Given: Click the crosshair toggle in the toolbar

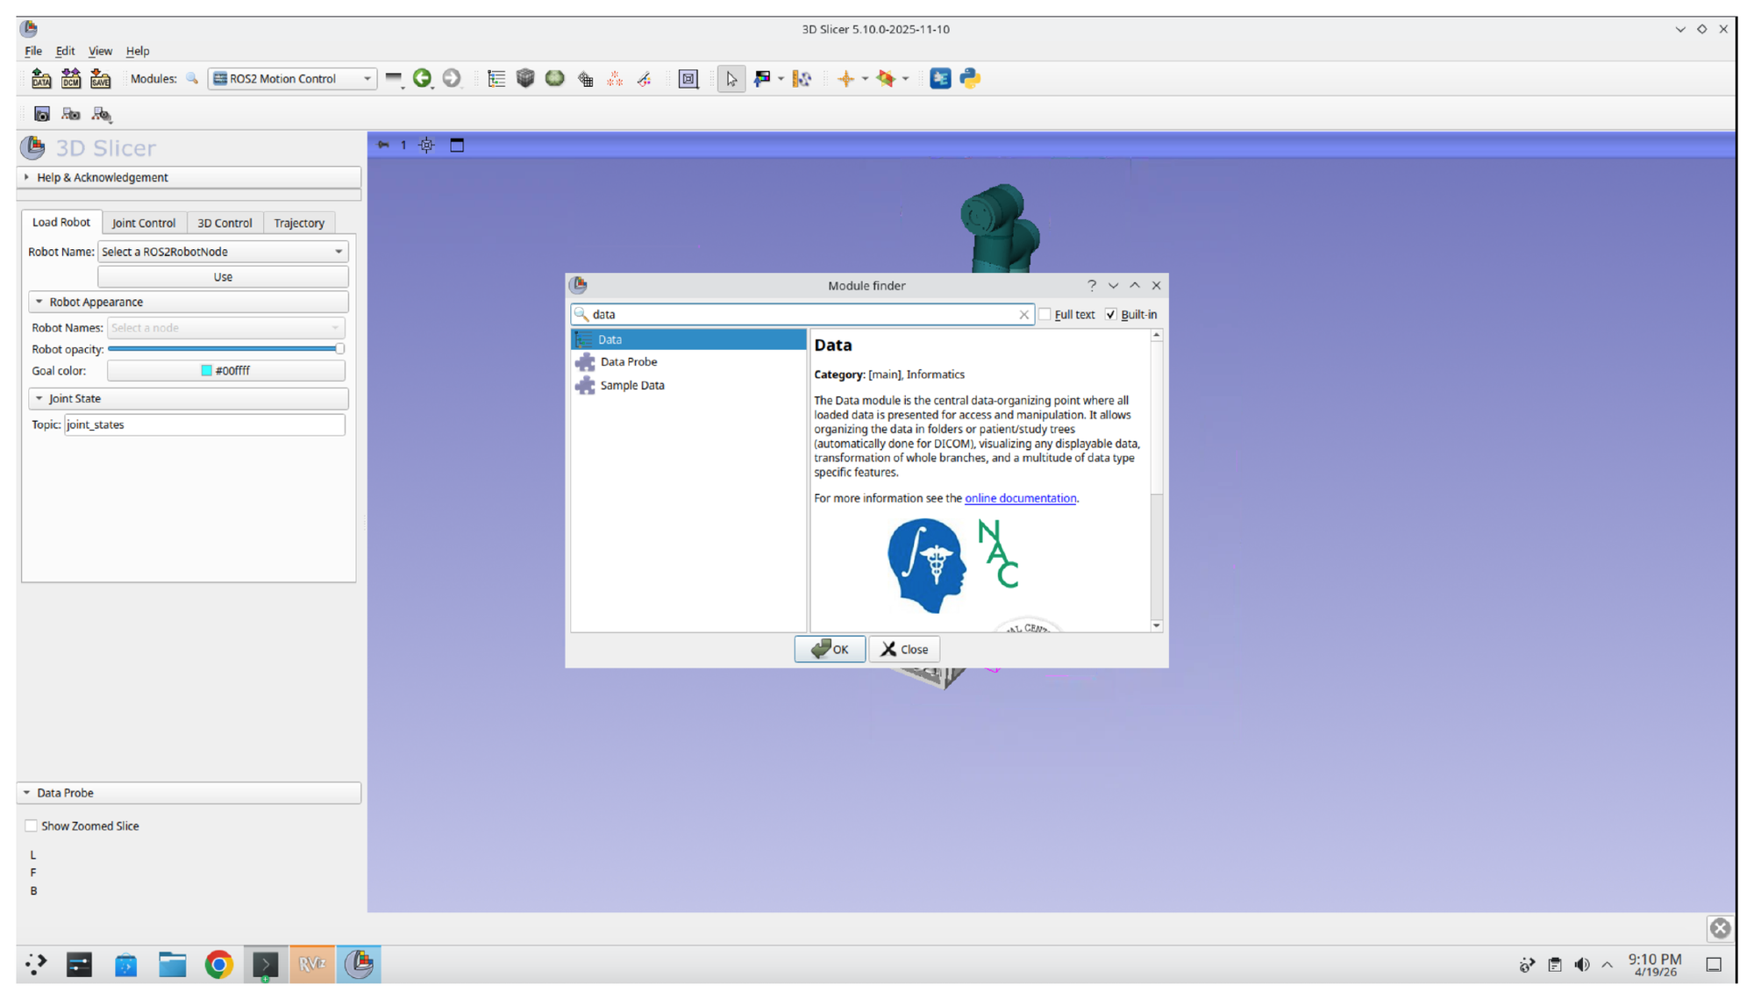Looking at the screenshot, I should [x=847, y=78].
